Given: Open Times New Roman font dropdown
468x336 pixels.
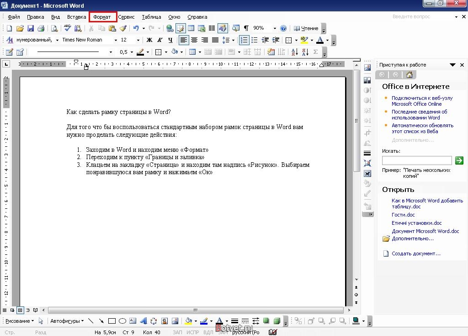Looking at the screenshot, I should coord(116,40).
